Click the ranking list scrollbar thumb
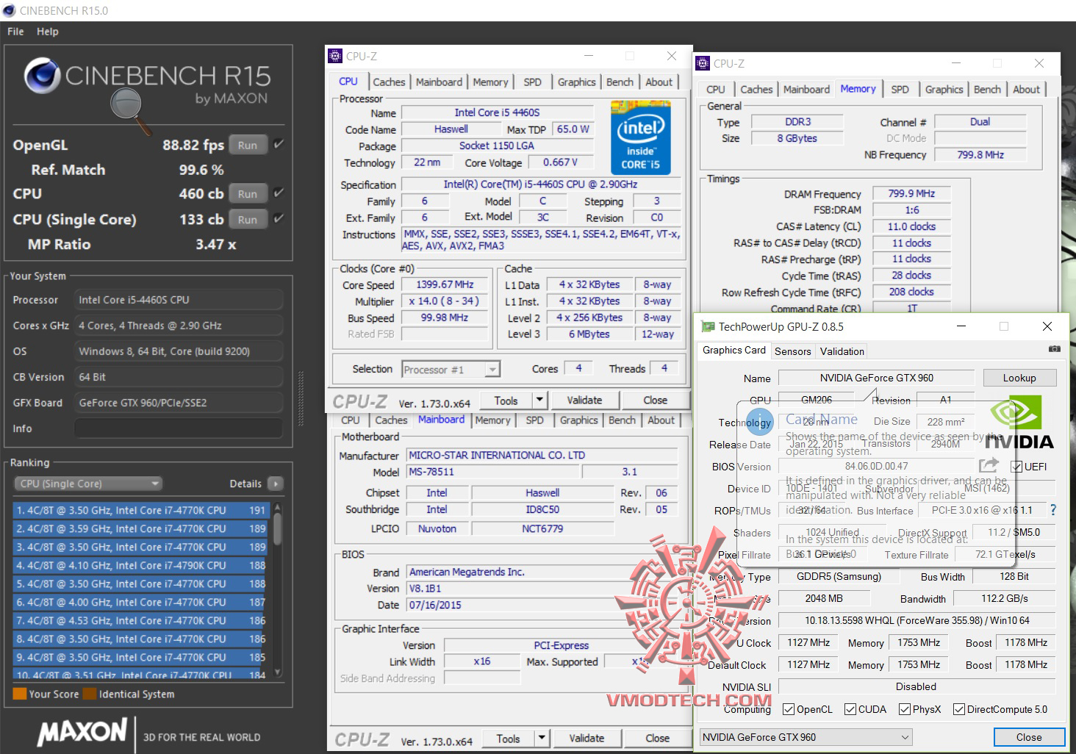 coord(278,528)
